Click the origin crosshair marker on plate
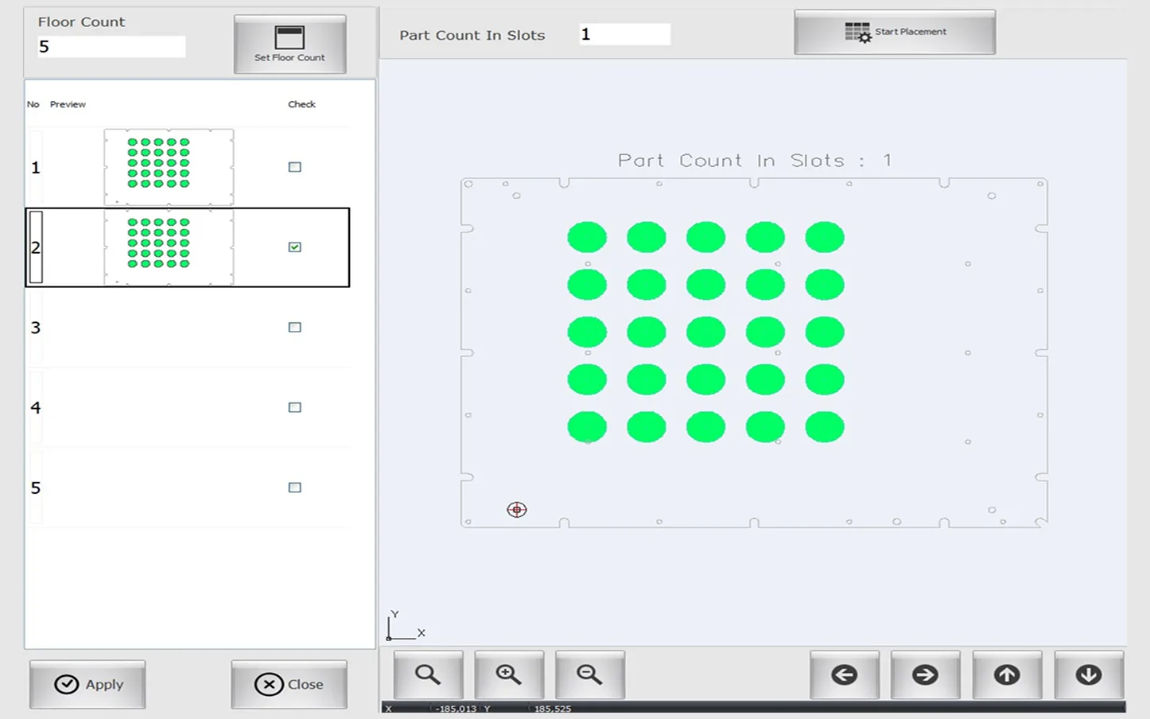 [517, 510]
